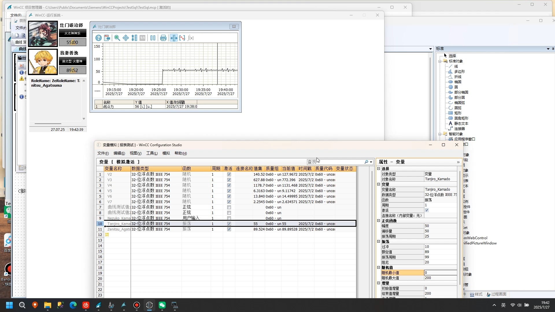Screen dimensions: 555x312
Task: Open the 编辑 menu in Configuration Studio
Action: point(119,153)
